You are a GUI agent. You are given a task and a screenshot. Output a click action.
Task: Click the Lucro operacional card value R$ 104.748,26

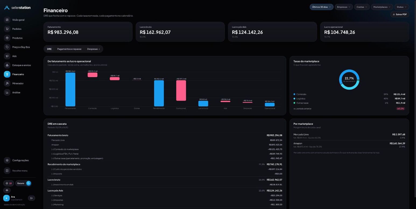tap(340, 32)
